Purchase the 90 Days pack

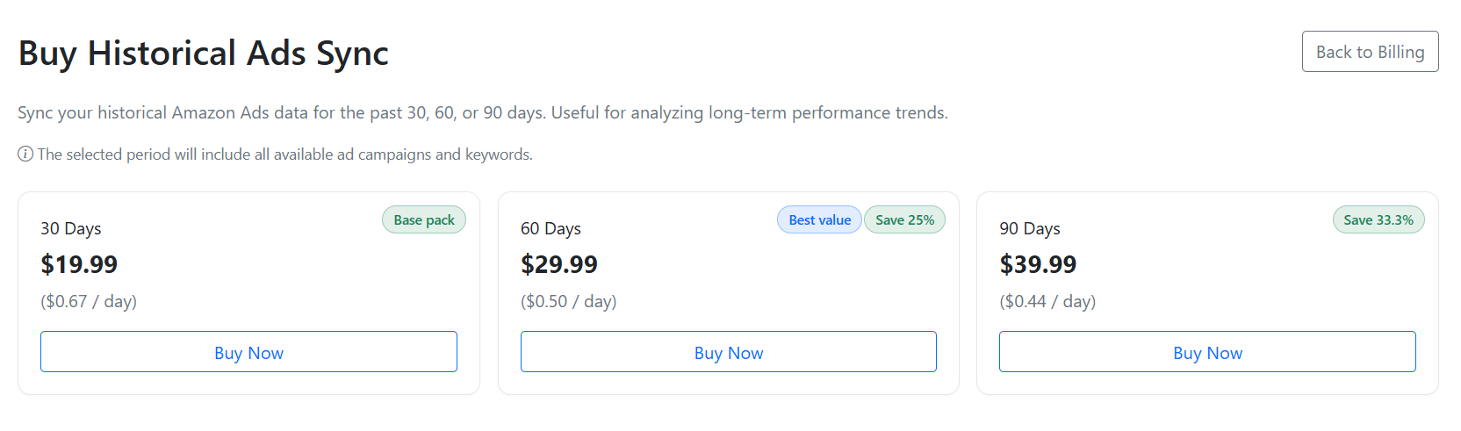(x=1207, y=352)
